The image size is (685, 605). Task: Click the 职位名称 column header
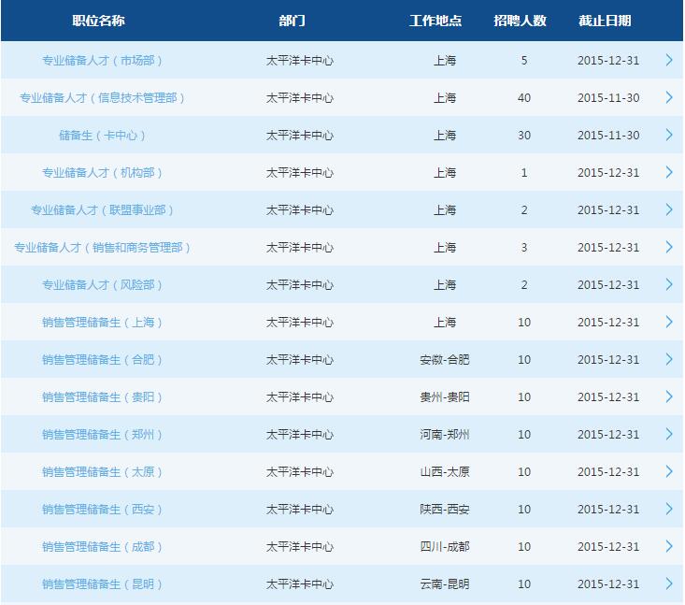[x=98, y=21]
